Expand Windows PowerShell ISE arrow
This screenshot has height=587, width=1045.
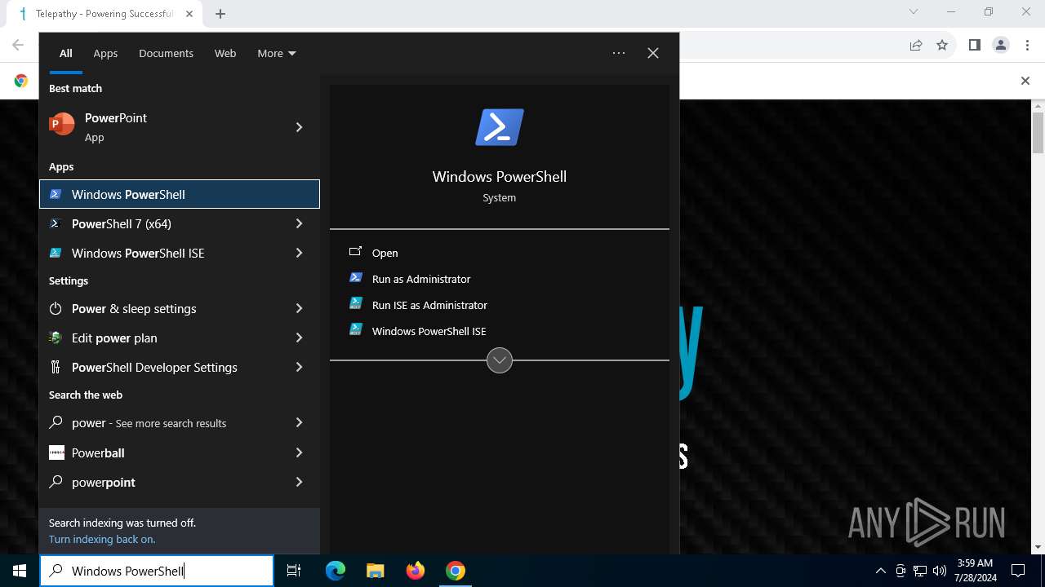[300, 253]
